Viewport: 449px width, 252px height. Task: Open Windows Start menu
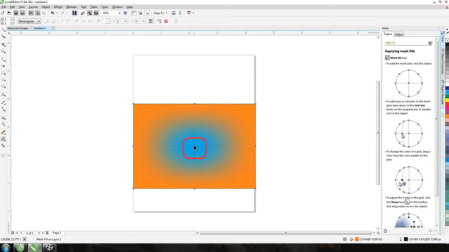pos(6,248)
